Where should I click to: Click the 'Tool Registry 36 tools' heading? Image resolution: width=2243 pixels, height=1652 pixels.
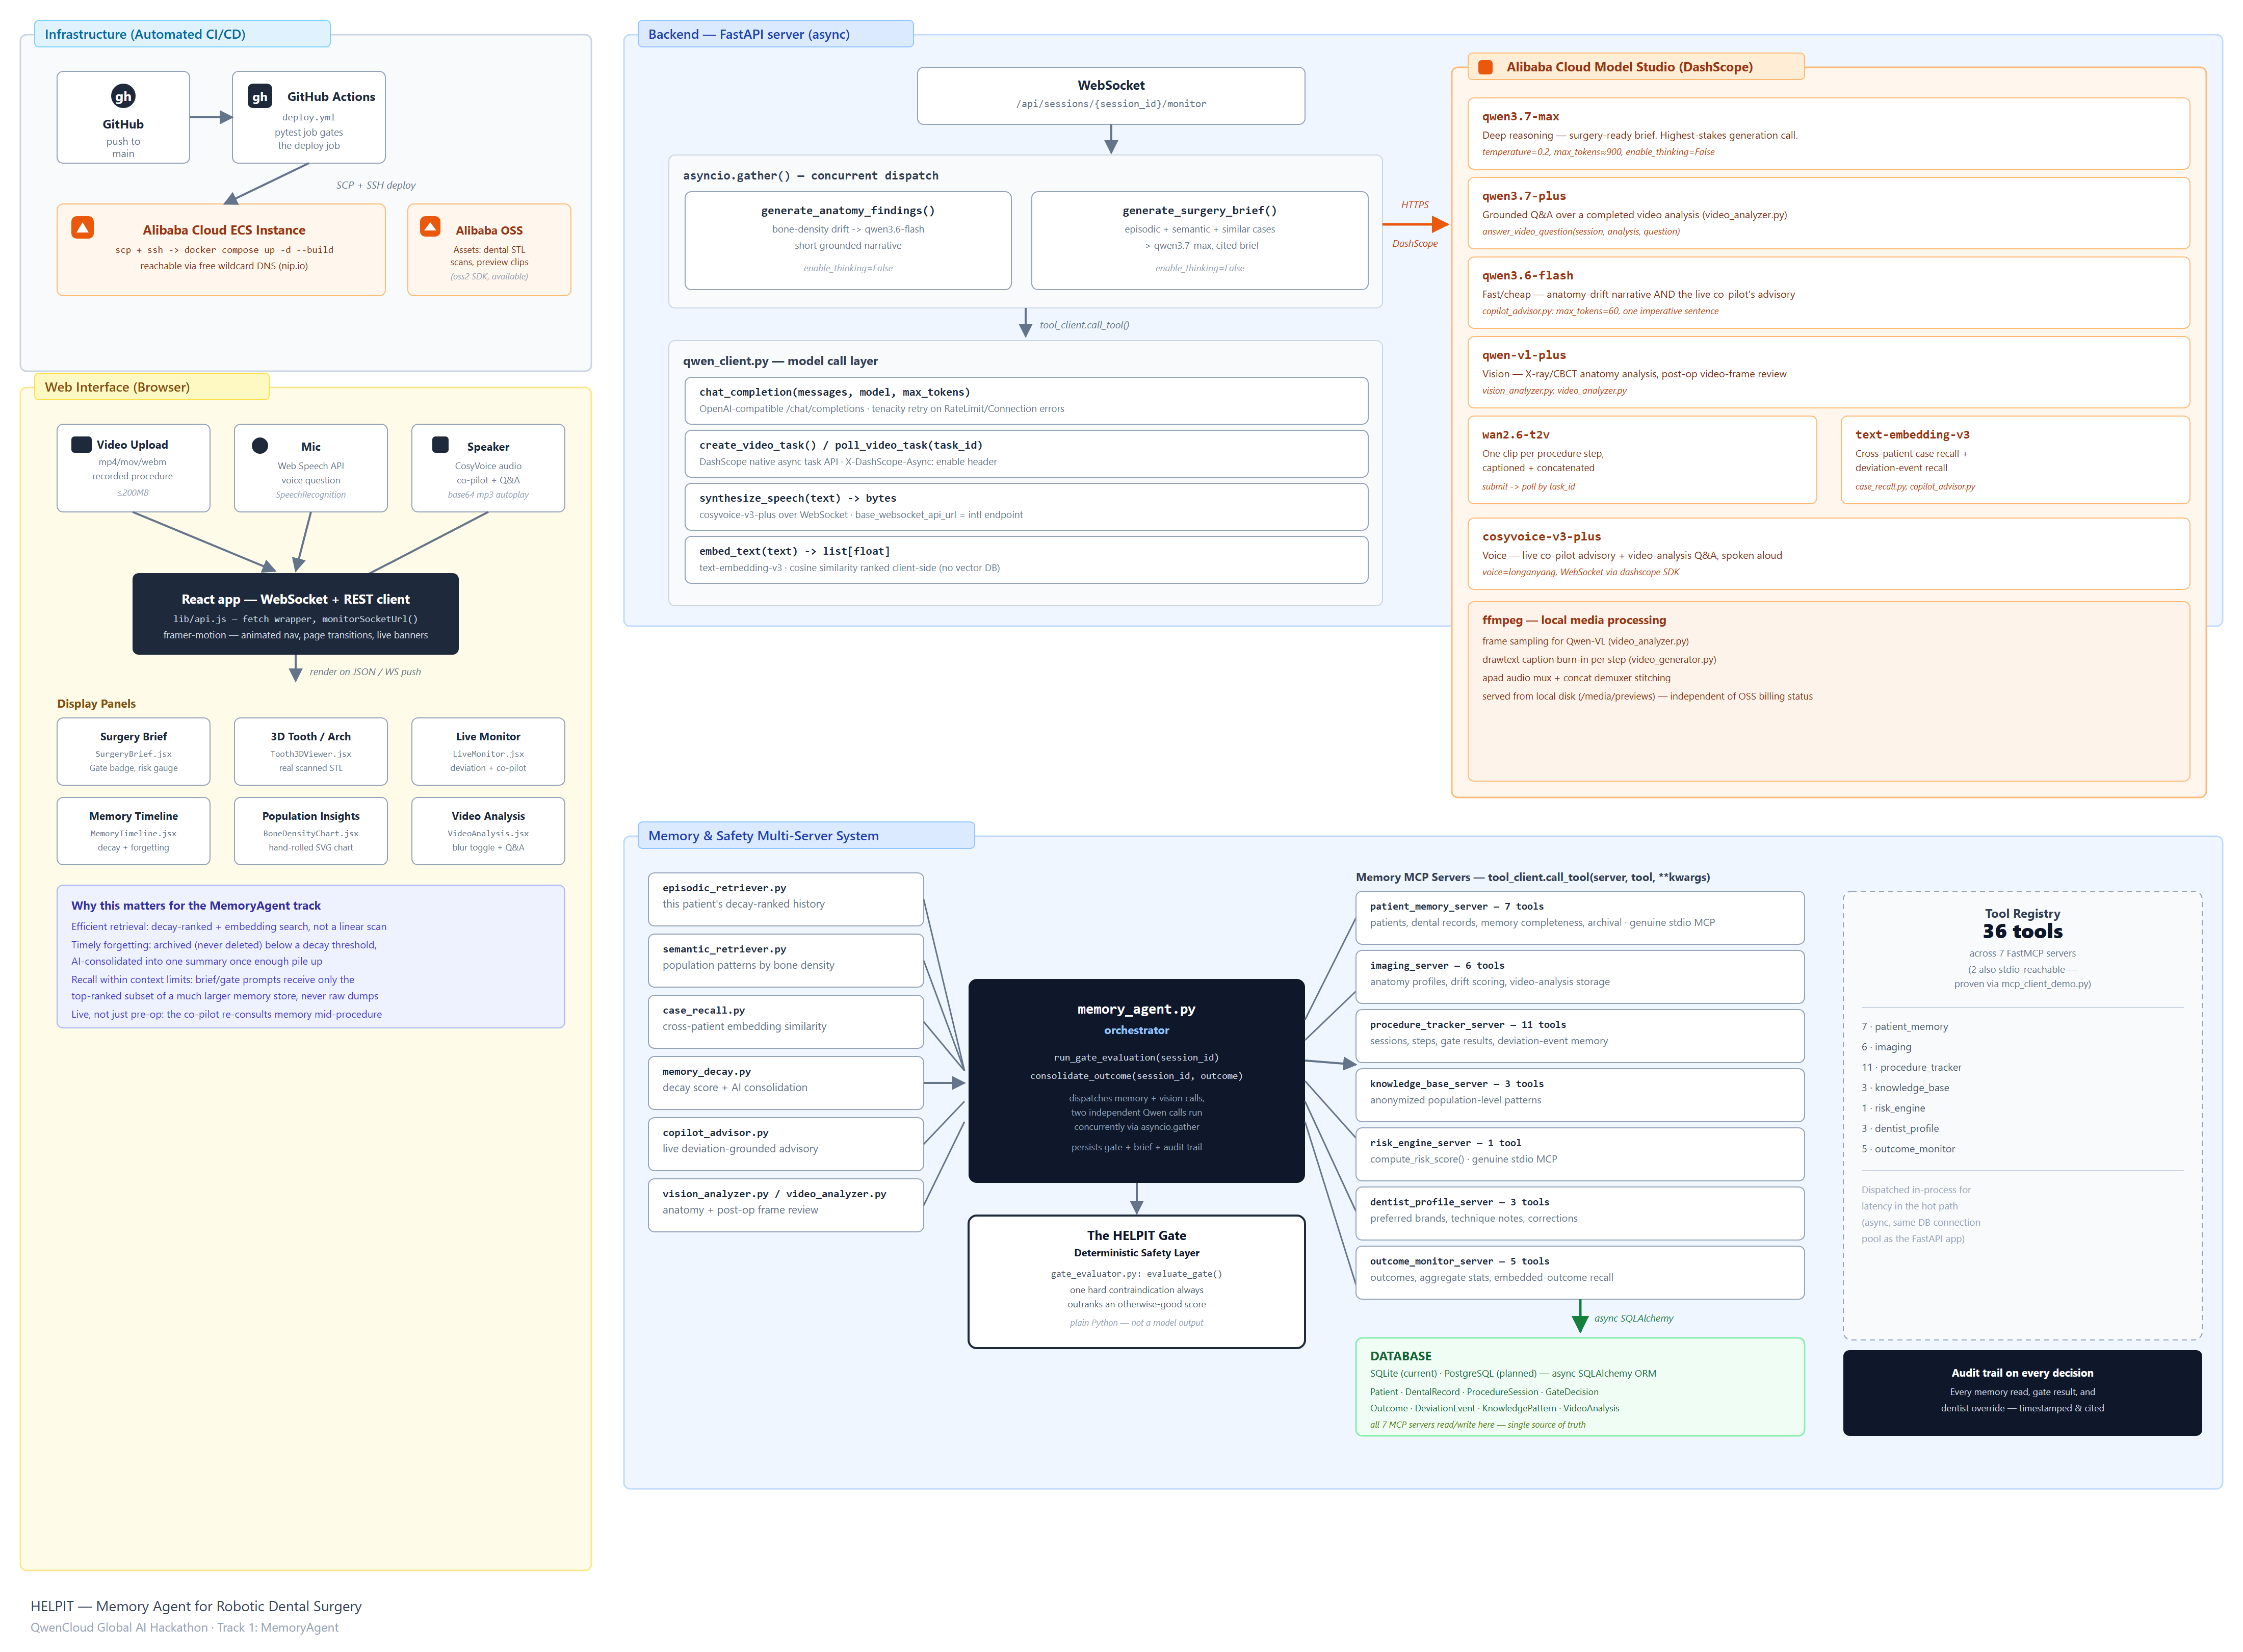[2022, 924]
